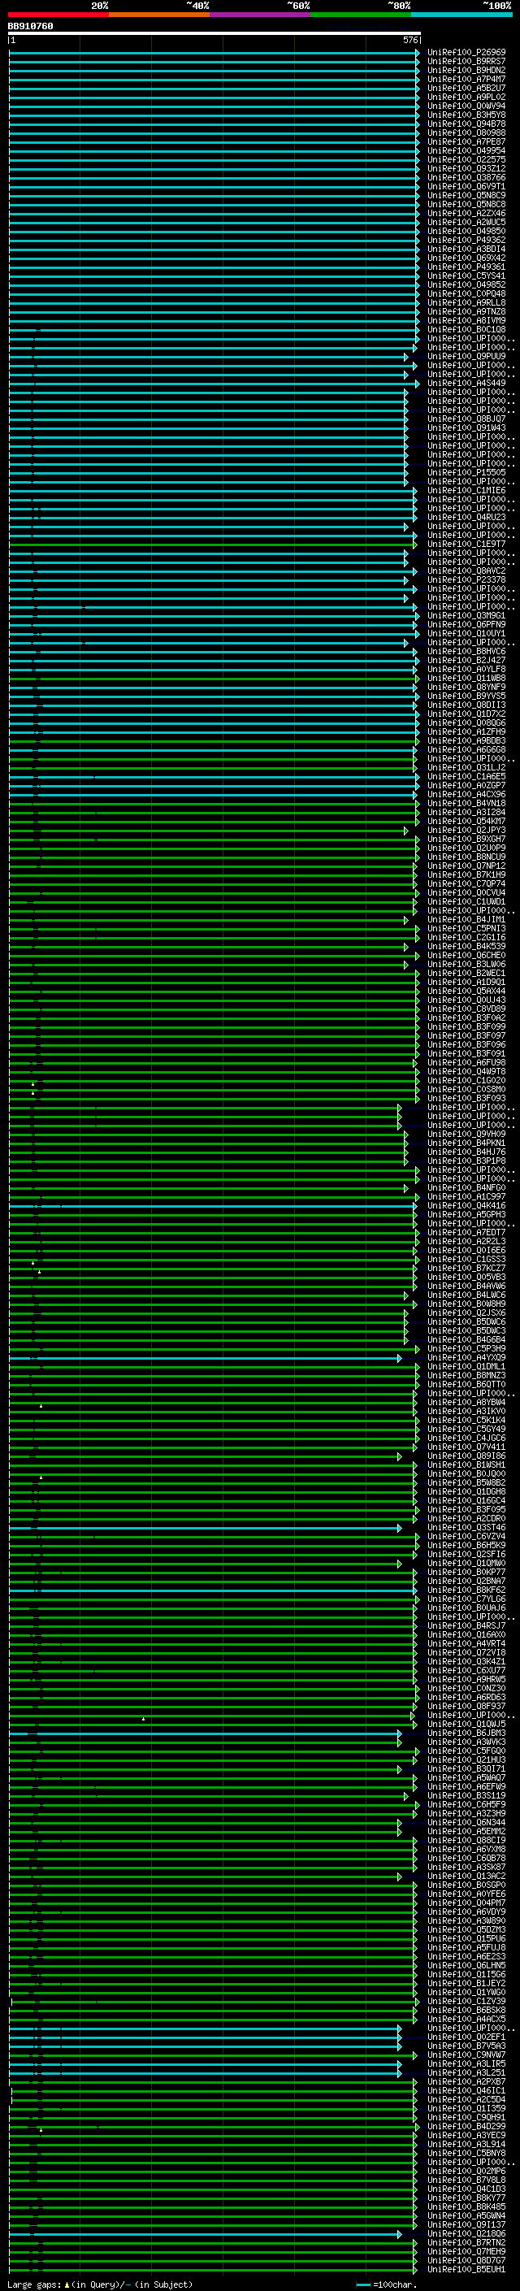This screenshot has height=2291, width=520.
Task: Select subject label UniRef100_Q0WV94
Action: 466,106
